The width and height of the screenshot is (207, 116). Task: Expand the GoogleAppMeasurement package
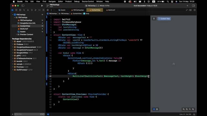click(x=13, y=47)
